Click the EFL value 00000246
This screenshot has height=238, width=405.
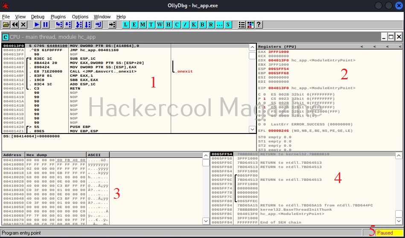(278, 131)
